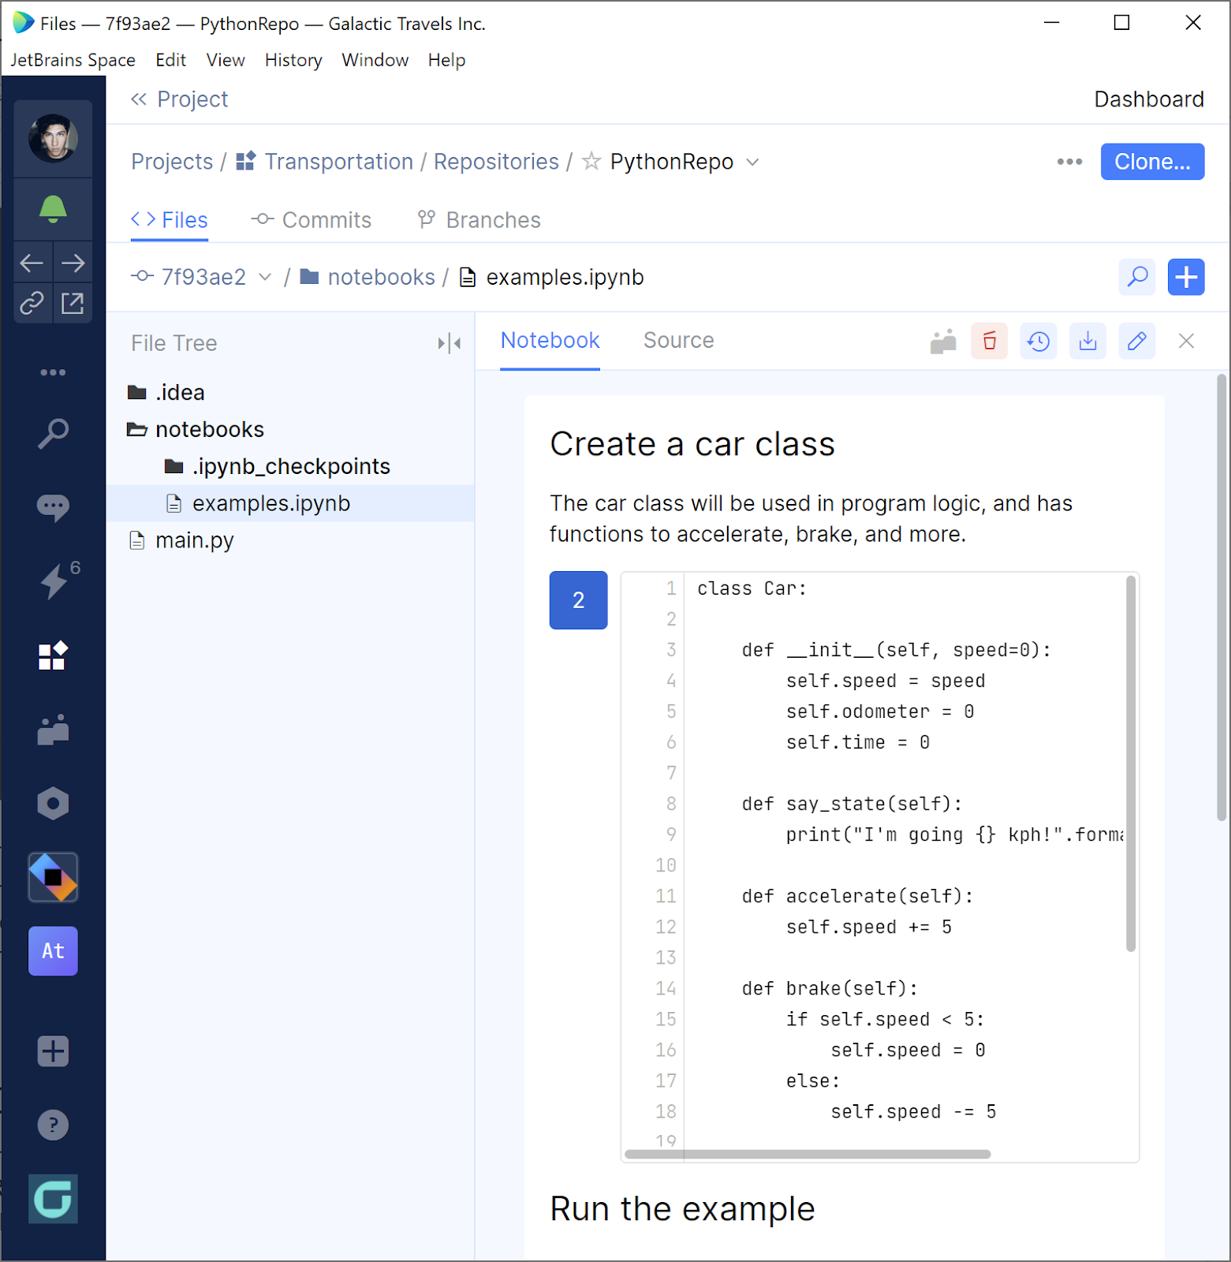This screenshot has height=1262, width=1231.
Task: Collapse the File Tree panel
Action: [449, 343]
